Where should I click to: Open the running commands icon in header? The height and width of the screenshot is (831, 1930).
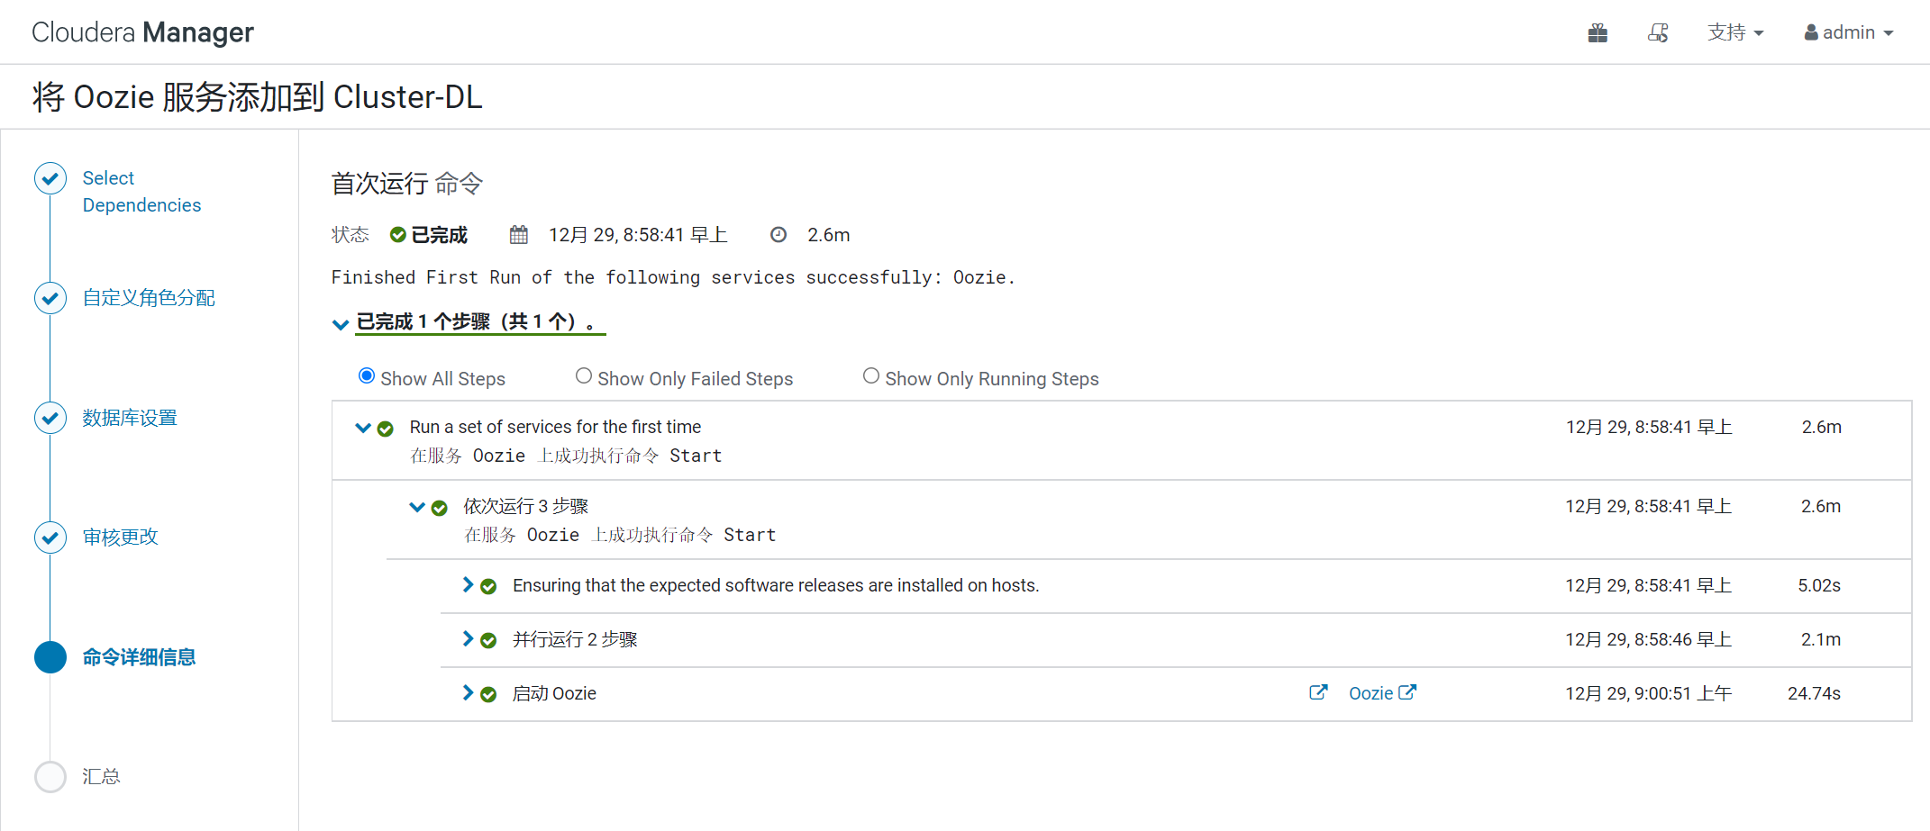point(1658,33)
